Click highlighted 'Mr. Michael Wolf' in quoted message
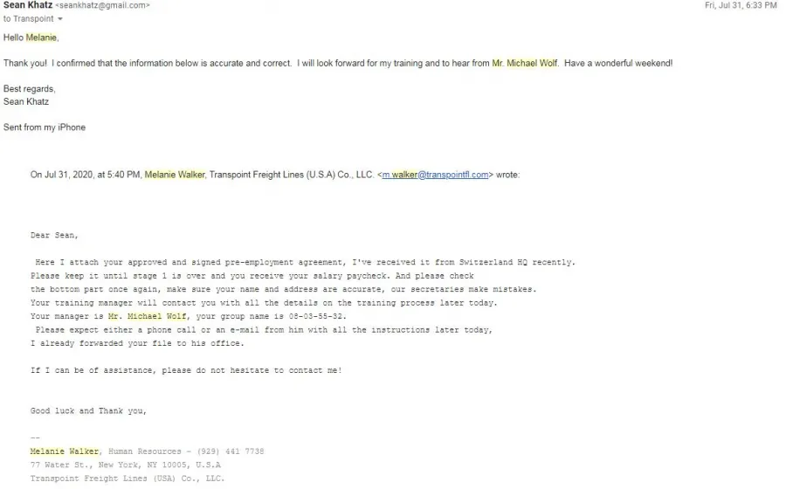Viewport: 786px width, 489px height. [x=147, y=317]
